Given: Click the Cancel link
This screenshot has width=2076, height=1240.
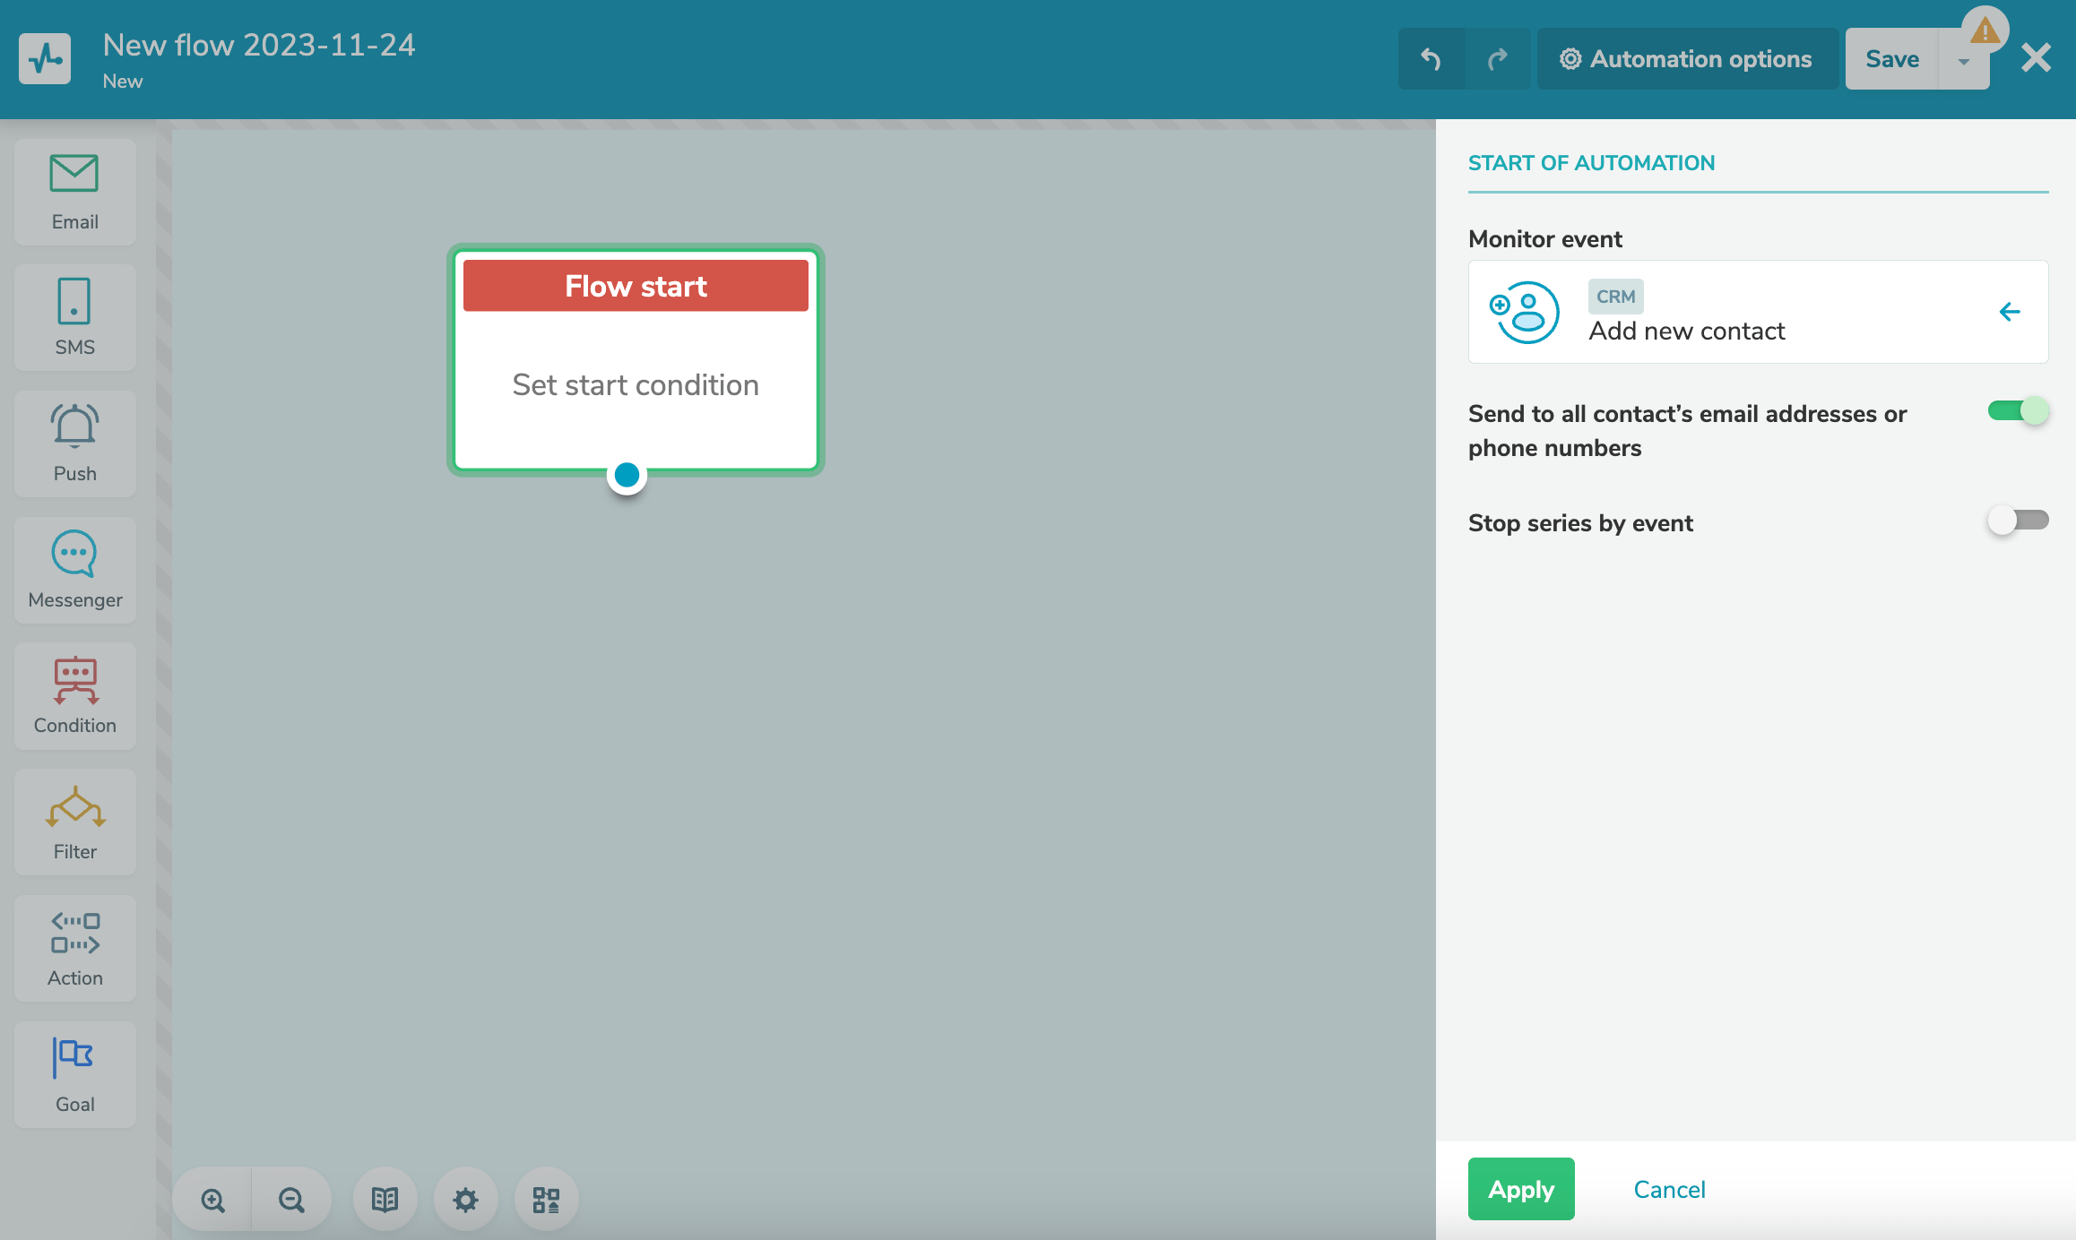Looking at the screenshot, I should pyautogui.click(x=1669, y=1189).
